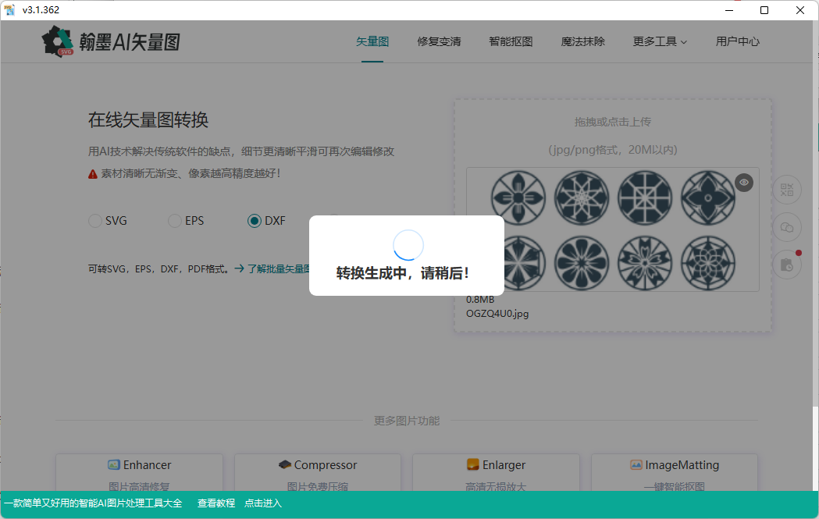
Task: Toggle the eye preview on the uploaded image
Action: click(x=743, y=182)
